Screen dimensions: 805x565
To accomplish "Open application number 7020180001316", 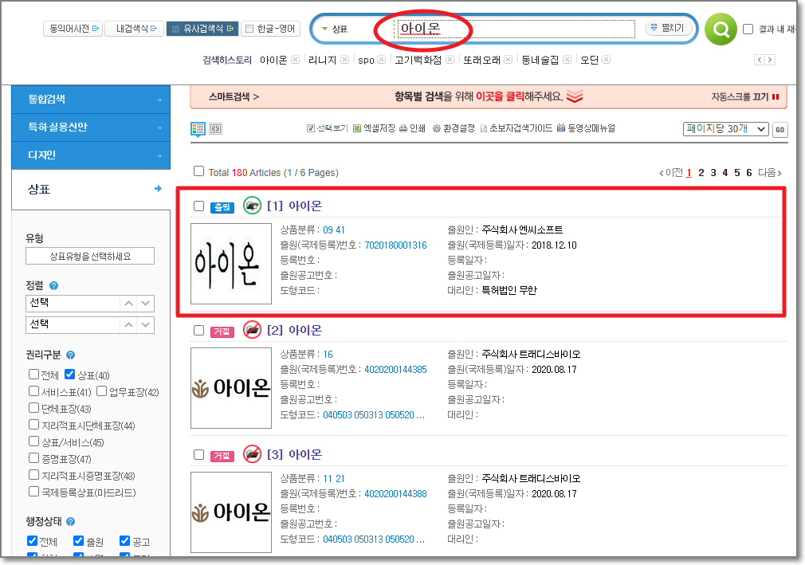I will tap(395, 245).
